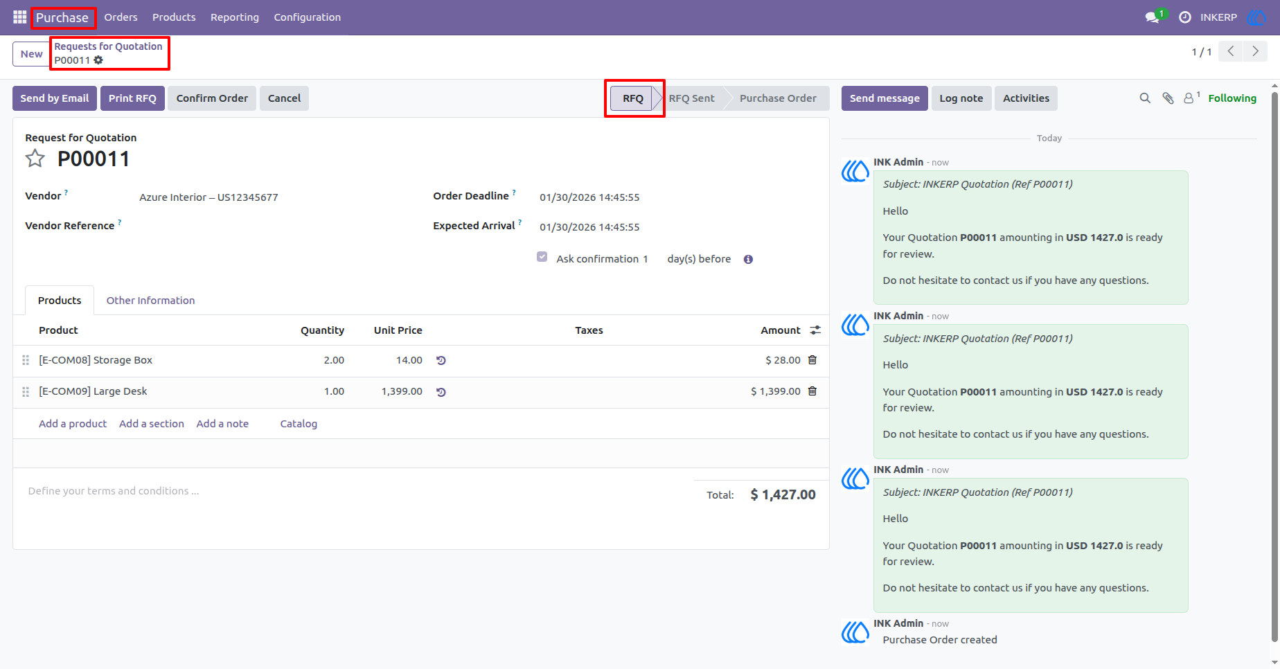Open optional columns settings icon

coord(815,330)
